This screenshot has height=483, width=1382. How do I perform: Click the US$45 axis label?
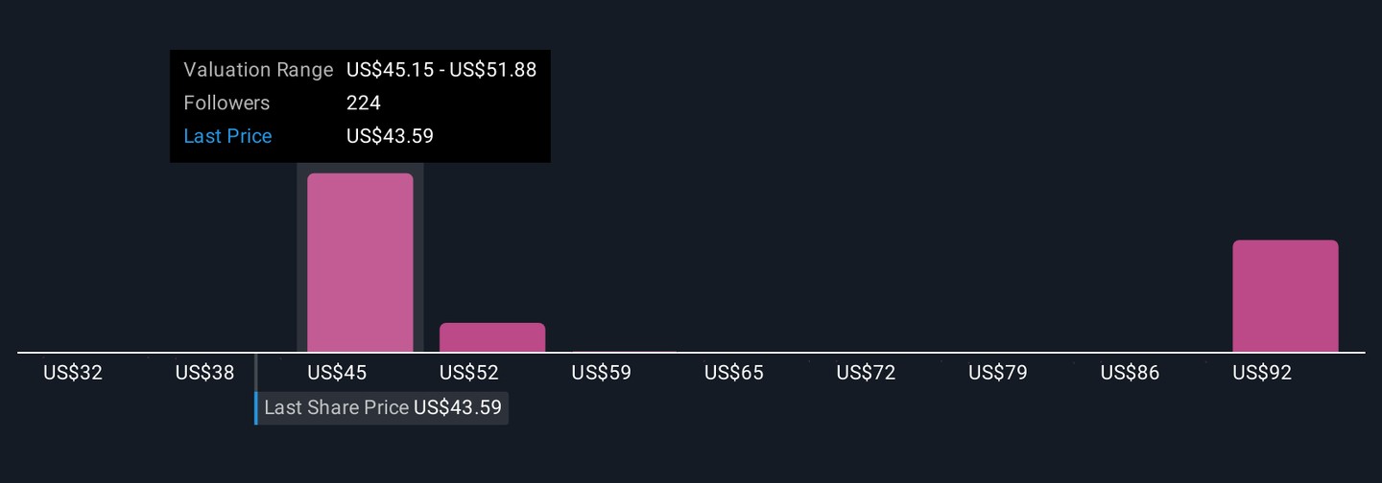click(x=337, y=373)
